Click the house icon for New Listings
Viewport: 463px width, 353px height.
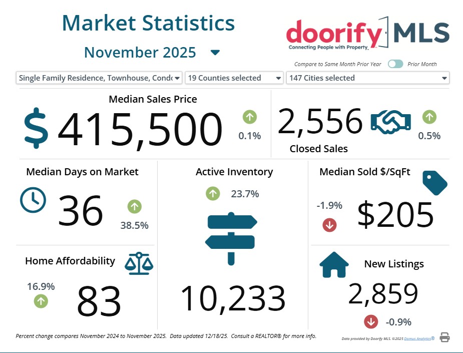[334, 265]
